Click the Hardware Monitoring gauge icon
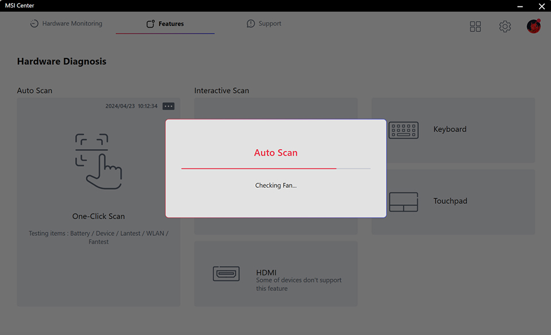Viewport: 551px width, 335px height. coord(34,24)
